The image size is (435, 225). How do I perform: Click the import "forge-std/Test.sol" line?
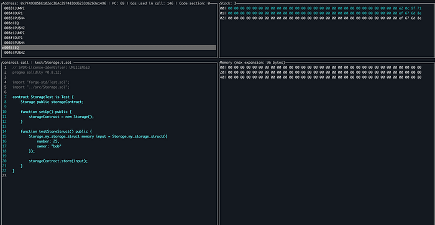41,82
